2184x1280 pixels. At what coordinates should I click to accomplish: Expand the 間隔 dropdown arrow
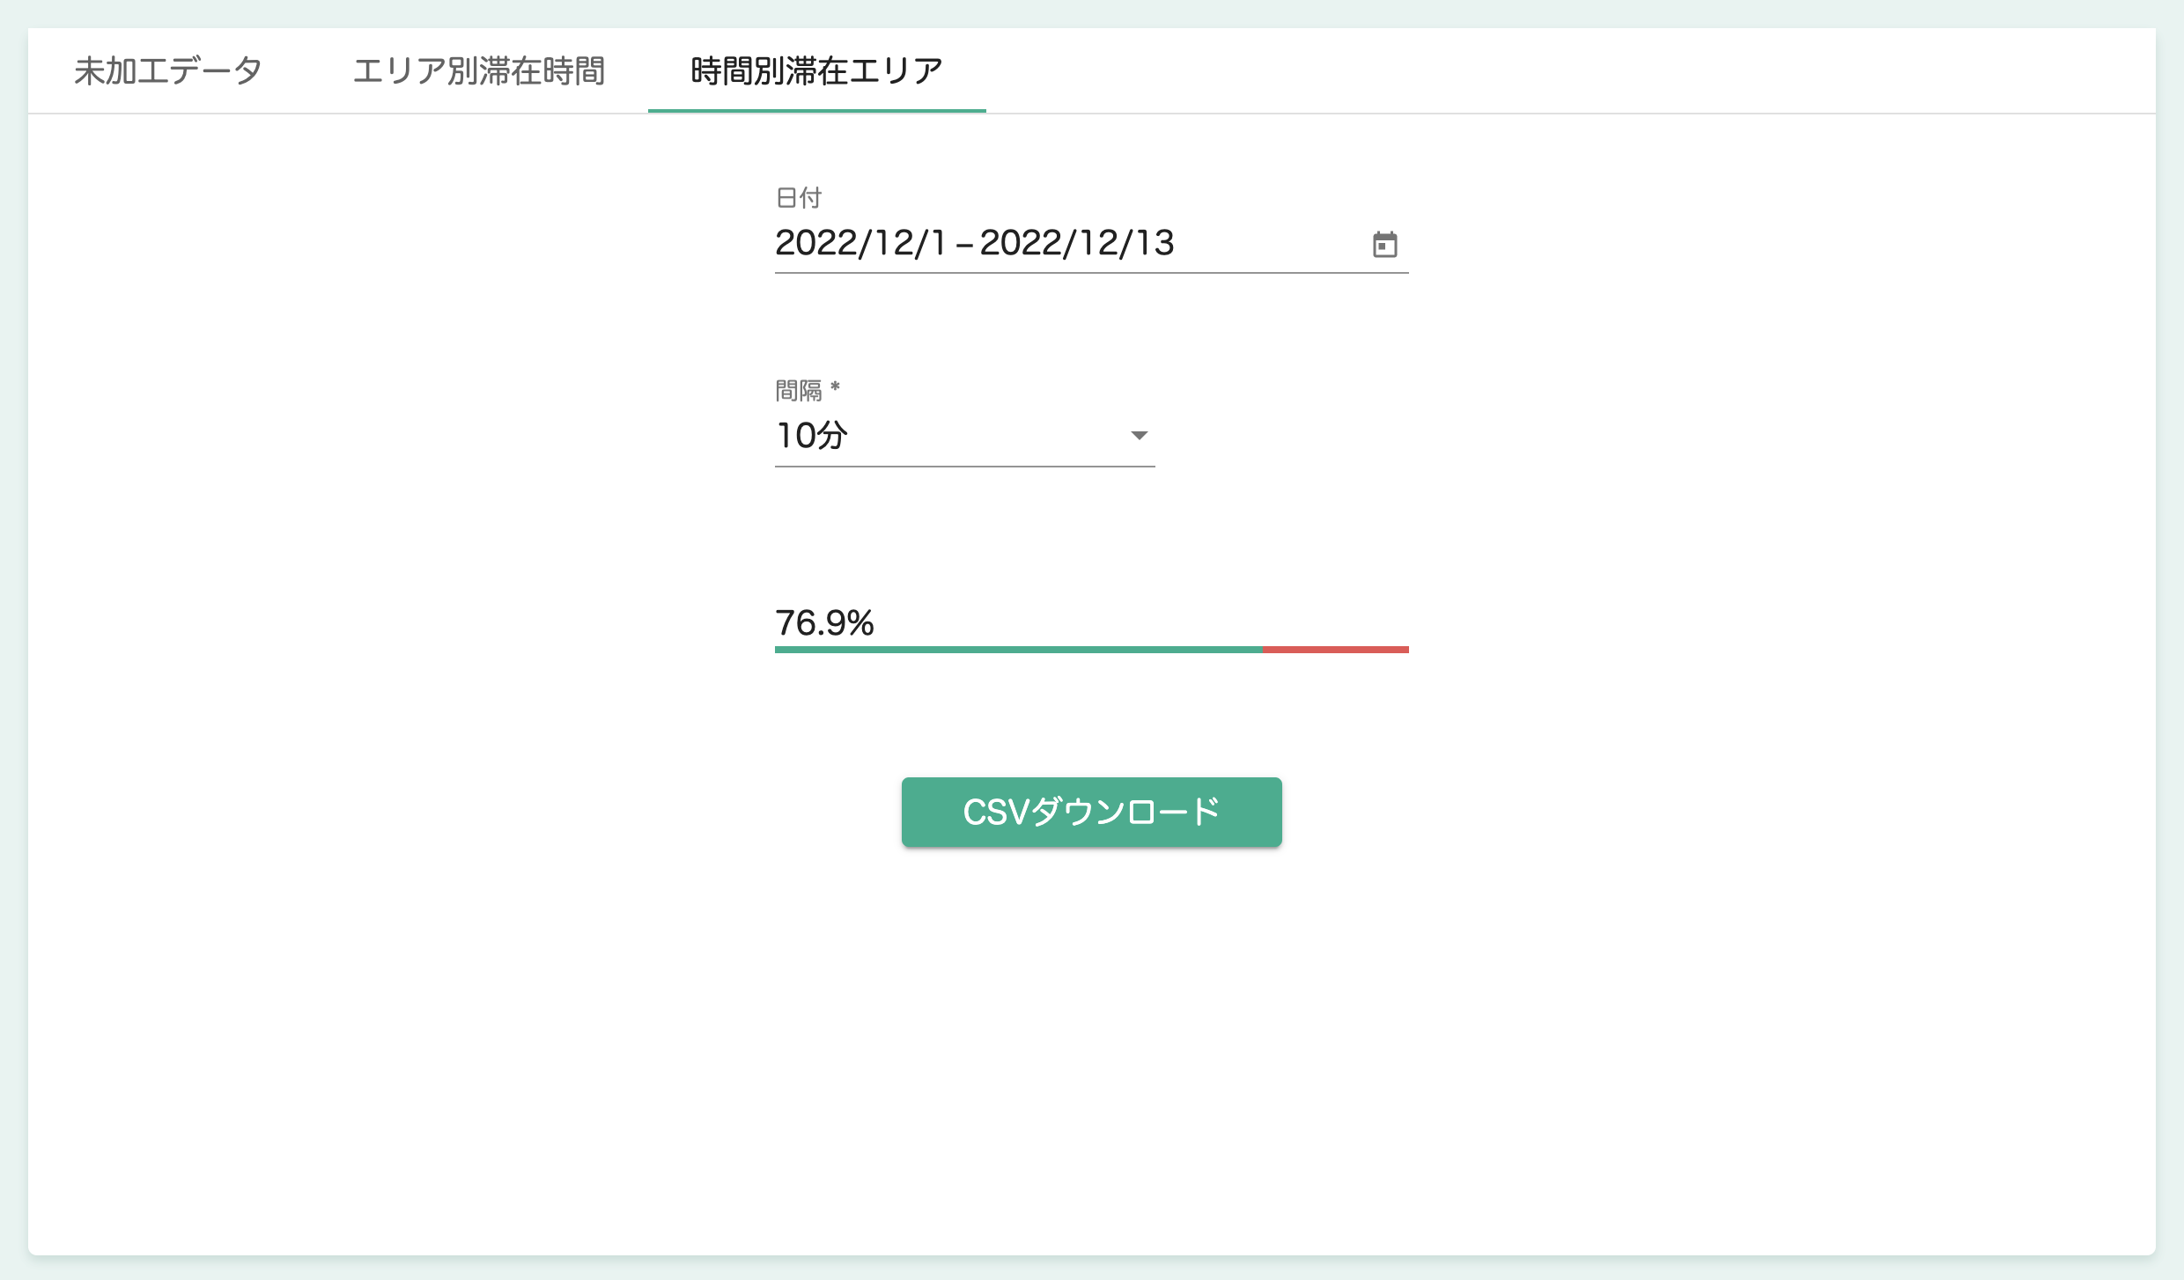tap(1139, 436)
